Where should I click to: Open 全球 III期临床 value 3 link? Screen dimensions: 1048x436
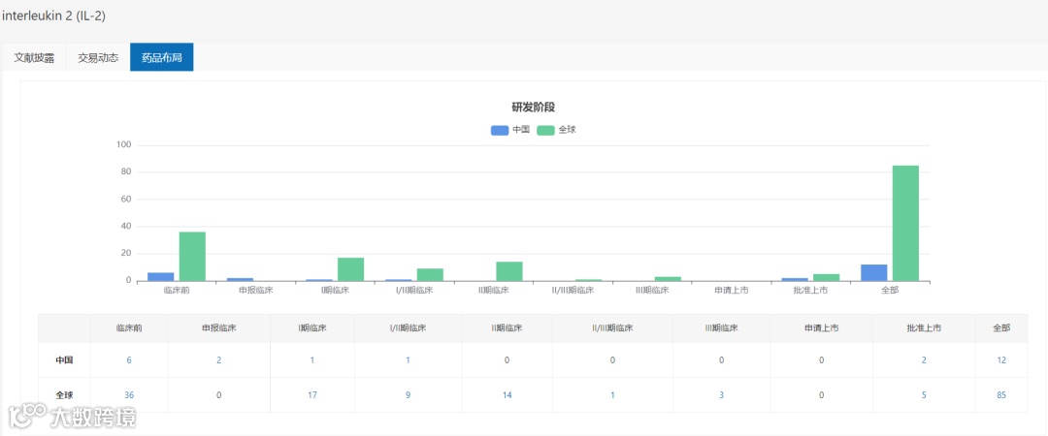click(721, 394)
